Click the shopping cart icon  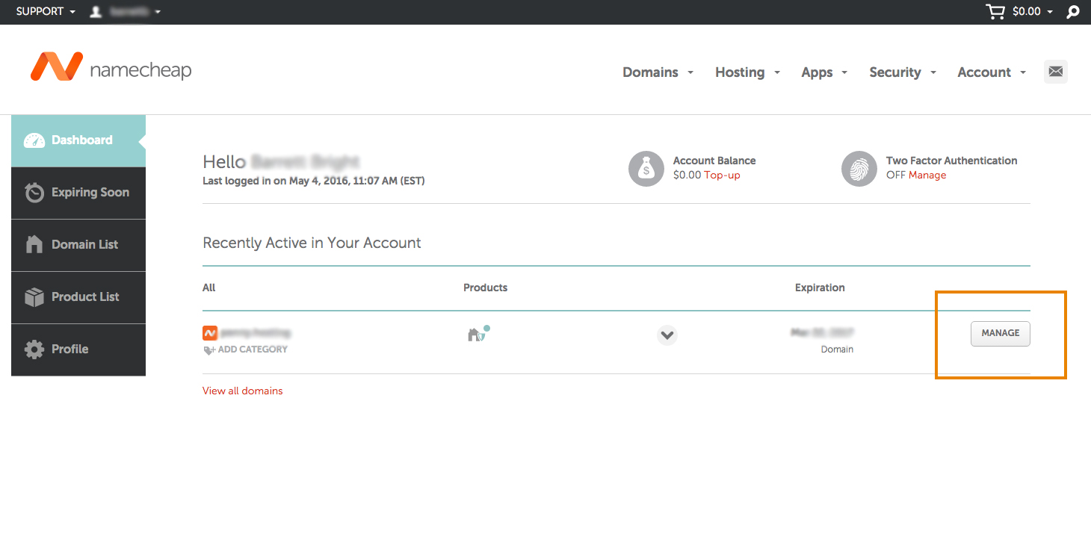(995, 12)
